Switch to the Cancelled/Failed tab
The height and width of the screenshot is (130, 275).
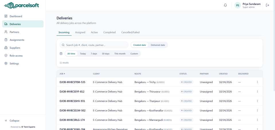[130, 32]
